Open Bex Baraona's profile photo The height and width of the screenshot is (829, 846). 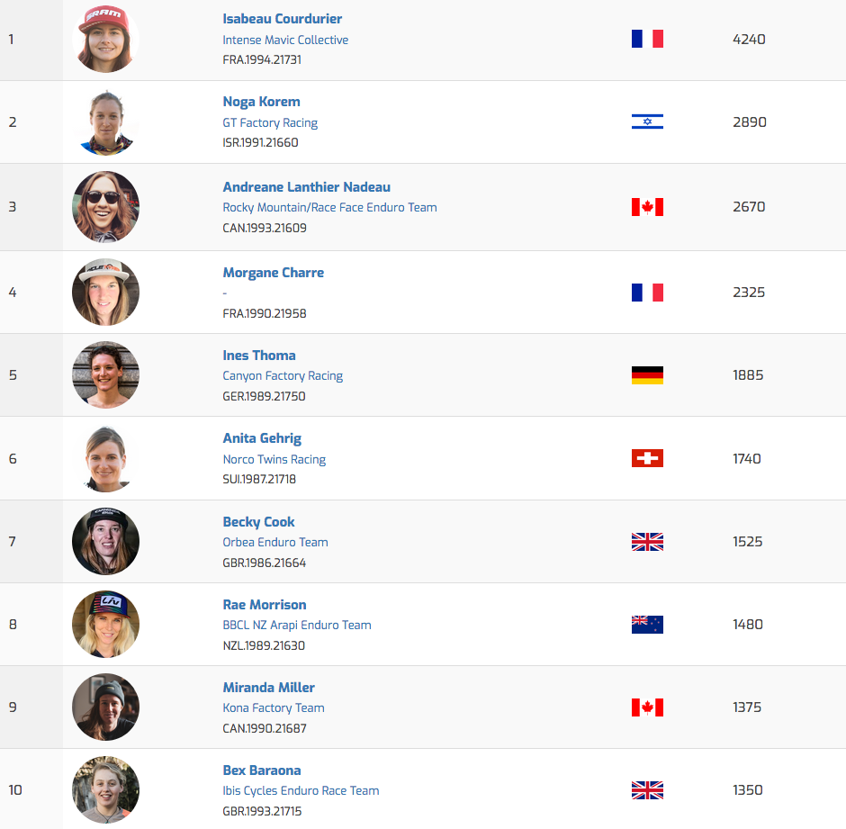click(105, 789)
